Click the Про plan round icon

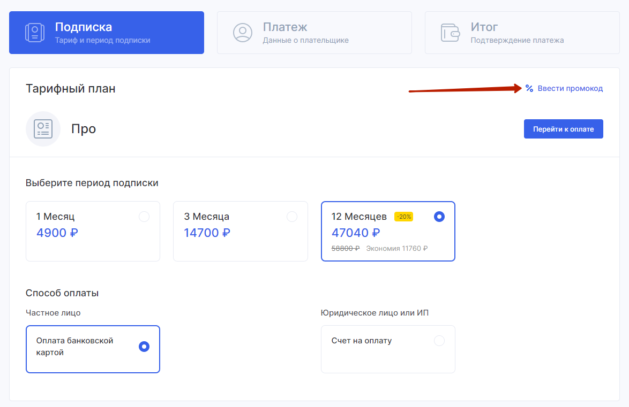click(x=43, y=129)
